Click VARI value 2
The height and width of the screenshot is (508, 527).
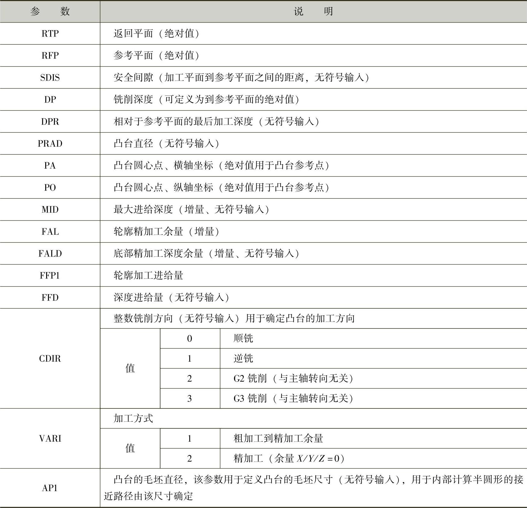pyautogui.click(x=190, y=459)
